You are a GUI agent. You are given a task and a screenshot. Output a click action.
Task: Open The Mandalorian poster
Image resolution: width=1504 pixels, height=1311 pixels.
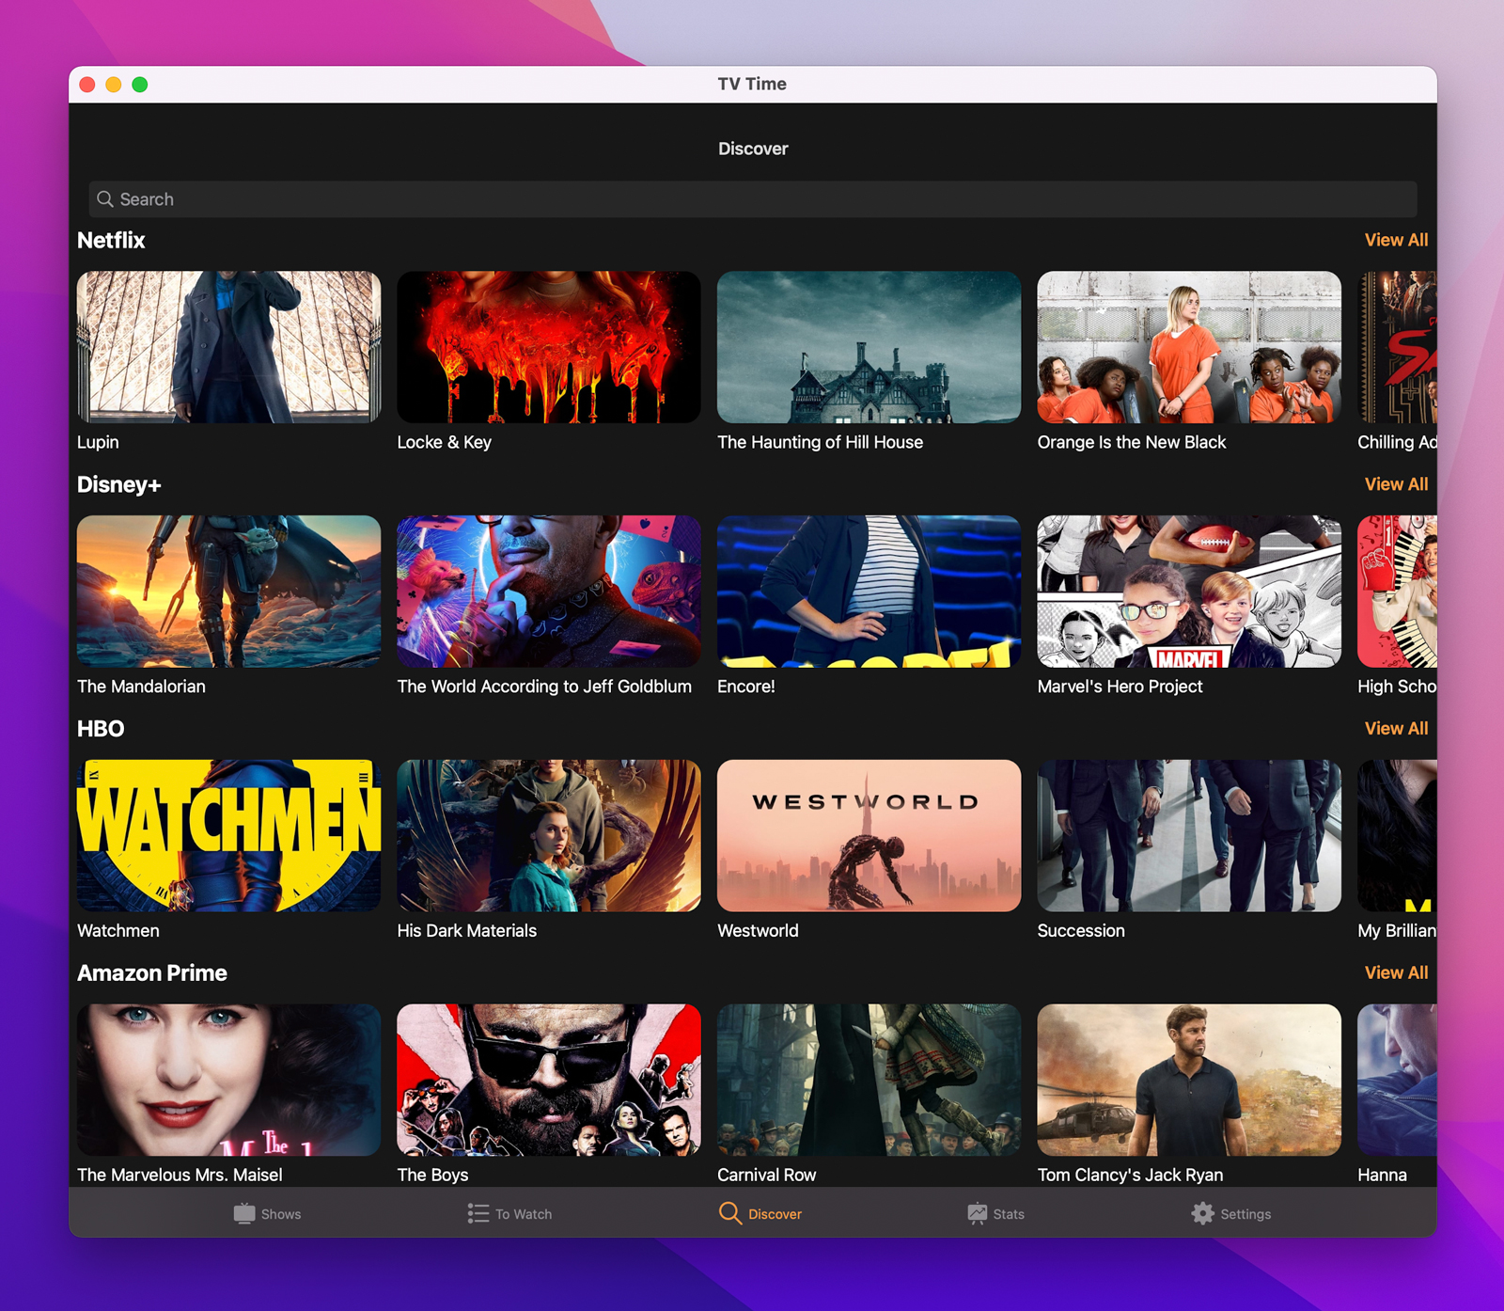click(229, 592)
